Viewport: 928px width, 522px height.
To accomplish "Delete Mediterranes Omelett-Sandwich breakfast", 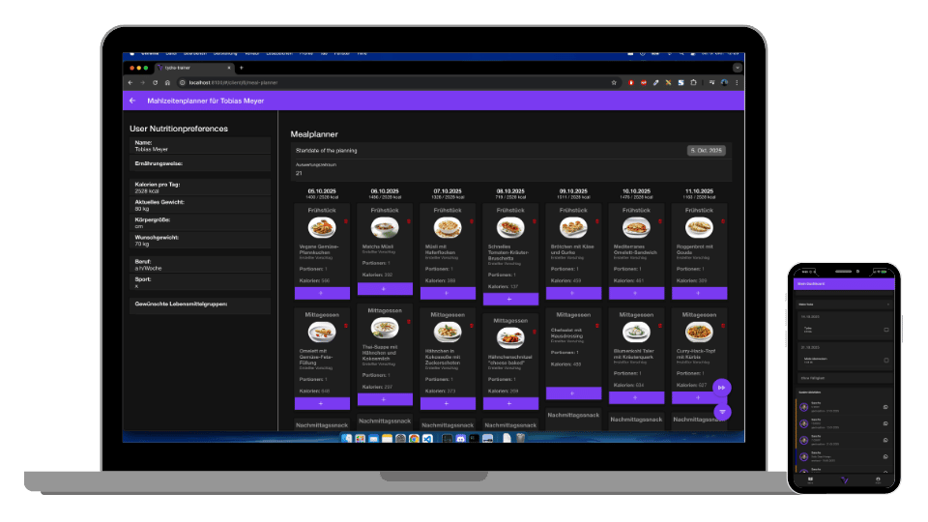I will point(660,222).
